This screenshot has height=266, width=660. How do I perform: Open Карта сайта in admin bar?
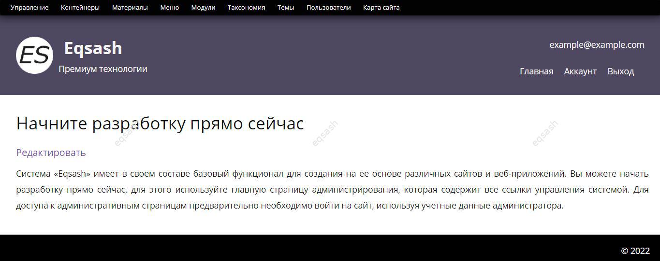pyautogui.click(x=381, y=7)
